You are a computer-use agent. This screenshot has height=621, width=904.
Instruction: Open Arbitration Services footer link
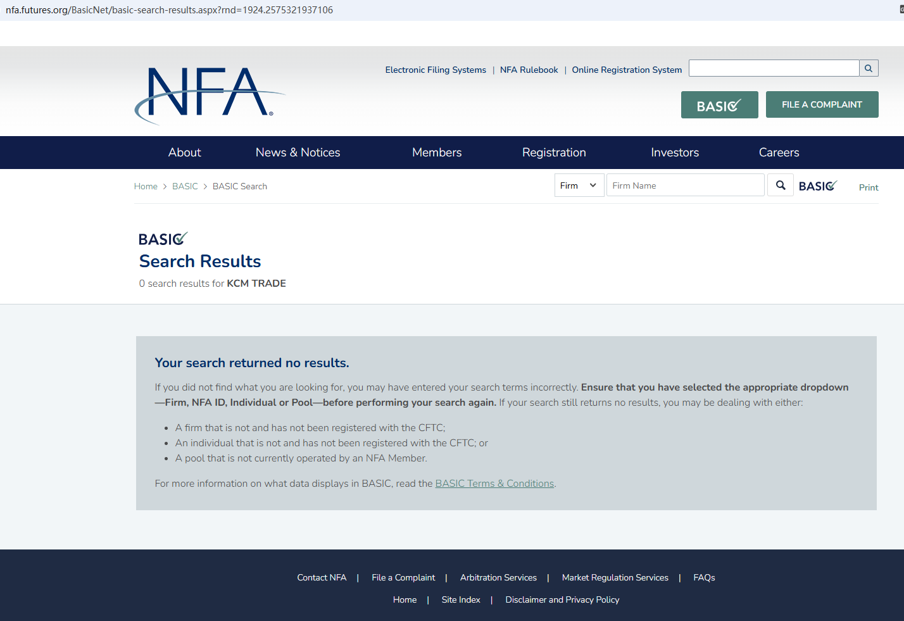(498, 577)
